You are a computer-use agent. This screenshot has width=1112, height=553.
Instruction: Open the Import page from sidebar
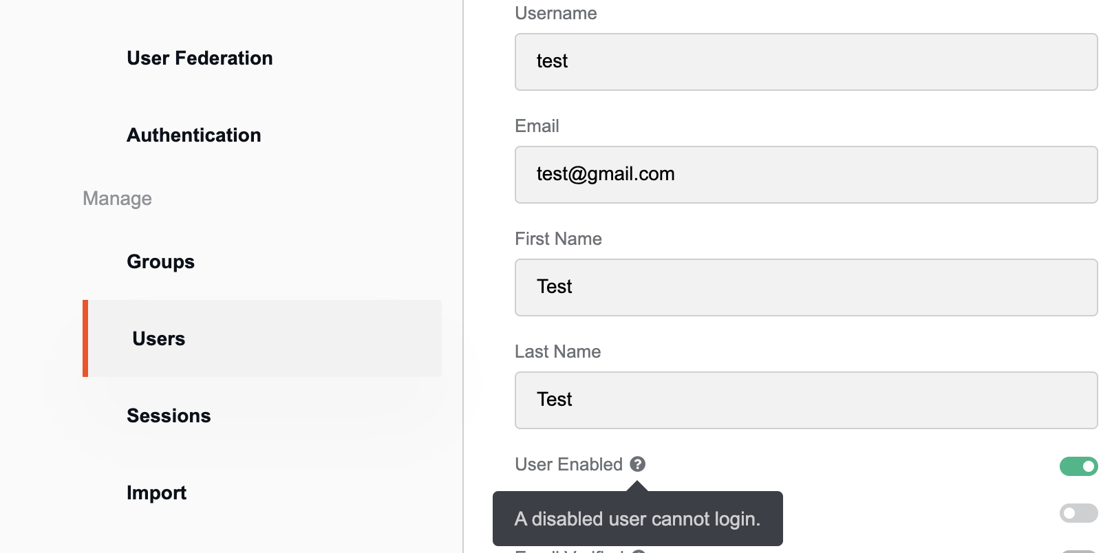click(156, 492)
